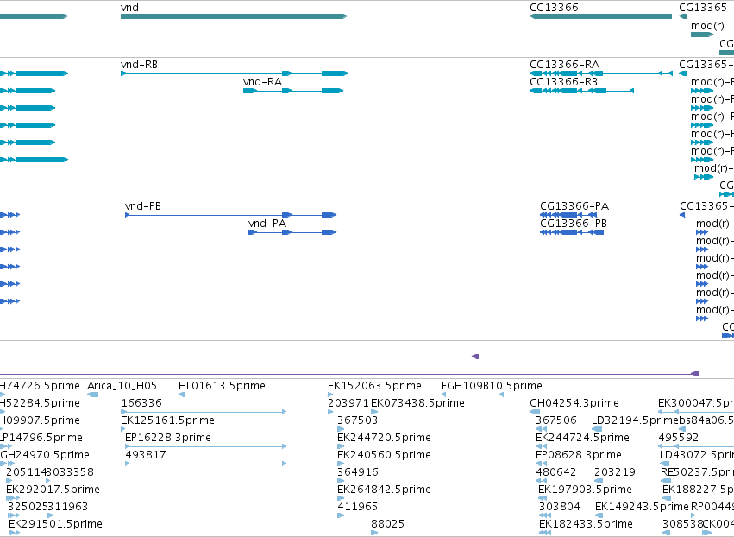This screenshot has width=734, height=537.
Task: Click the EK197903.5prime EST label
Action: 585,490
